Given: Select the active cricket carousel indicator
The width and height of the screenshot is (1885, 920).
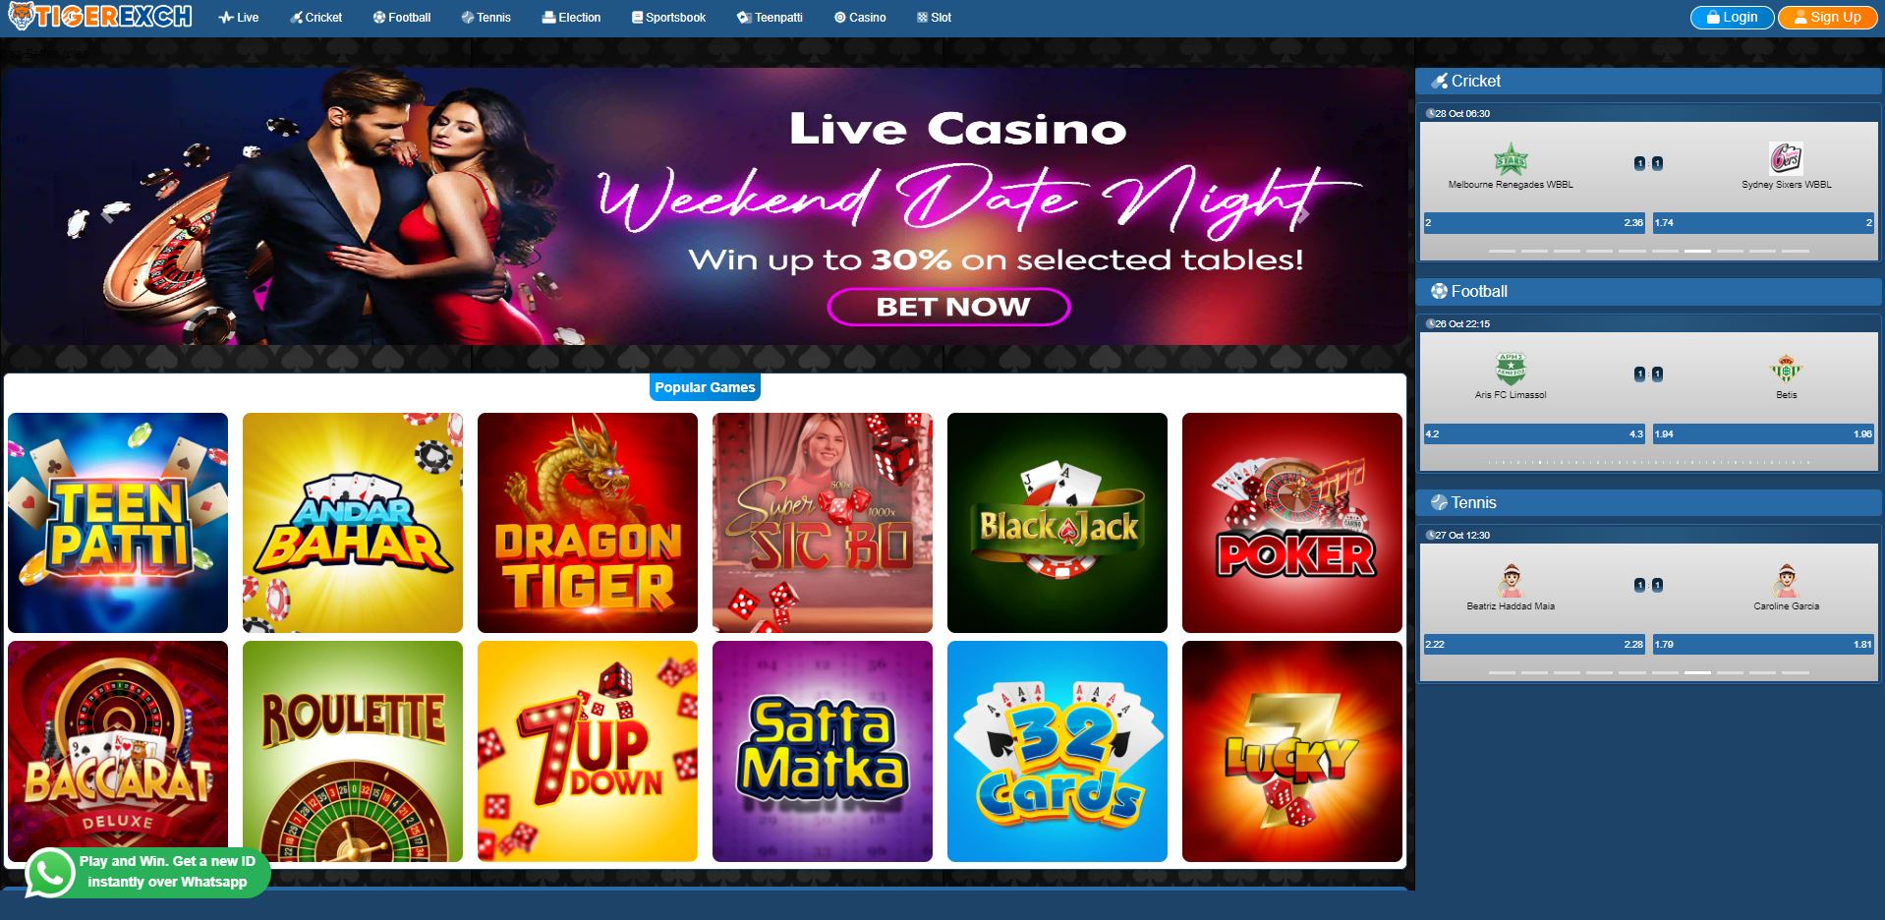Looking at the screenshot, I should (x=1697, y=252).
